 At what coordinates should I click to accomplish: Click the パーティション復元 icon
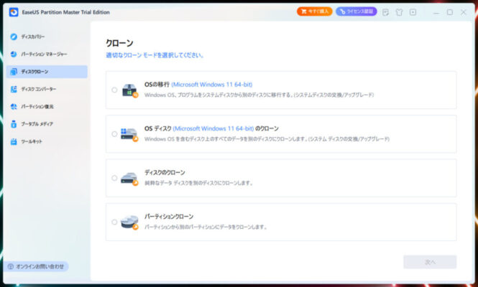[x=14, y=106]
